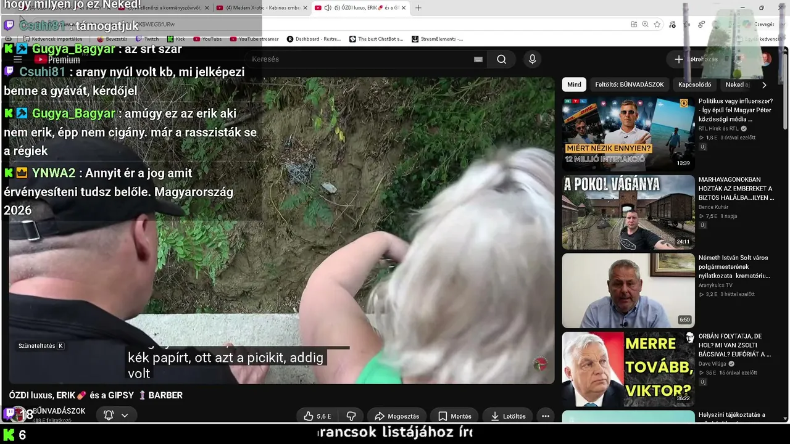Mute the tab via speaker icon
The image size is (790, 444).
pyautogui.click(x=328, y=8)
